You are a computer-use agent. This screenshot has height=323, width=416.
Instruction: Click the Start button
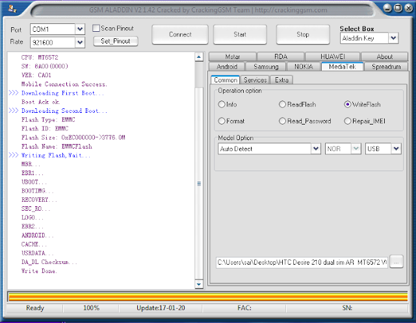pos(240,34)
